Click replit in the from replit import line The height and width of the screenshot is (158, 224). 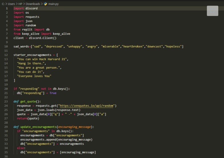27,30
